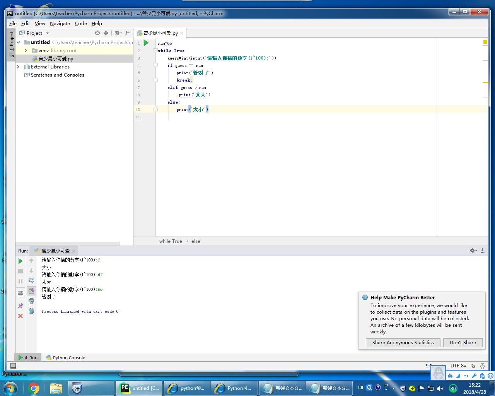Switch to the Python Console tab
The height and width of the screenshot is (396, 495).
66,358
